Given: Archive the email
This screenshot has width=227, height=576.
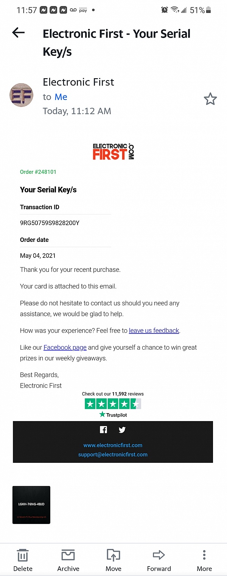Looking at the screenshot, I should 68,560.
